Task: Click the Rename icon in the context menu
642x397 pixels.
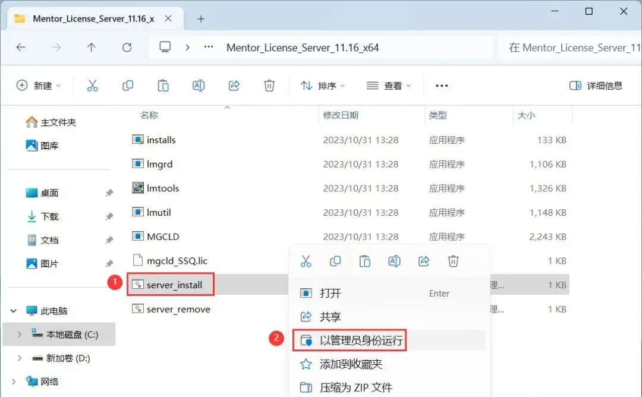Action: [394, 261]
